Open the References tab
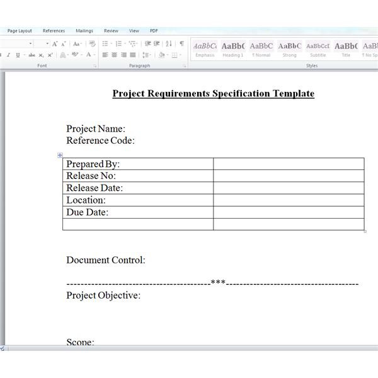 coord(54,31)
